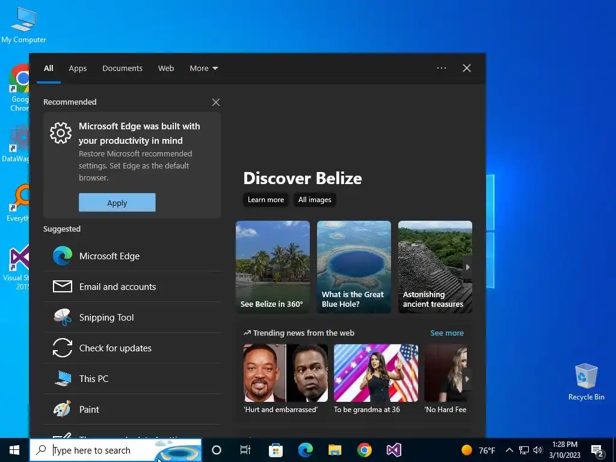616x462 pixels.
Task: Open the volume speaker tray icon
Action: coord(538,450)
